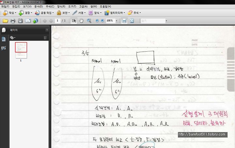The height and width of the screenshot is (148, 235).
Task: Select the page 1 thumbnail
Action: coord(21,50)
